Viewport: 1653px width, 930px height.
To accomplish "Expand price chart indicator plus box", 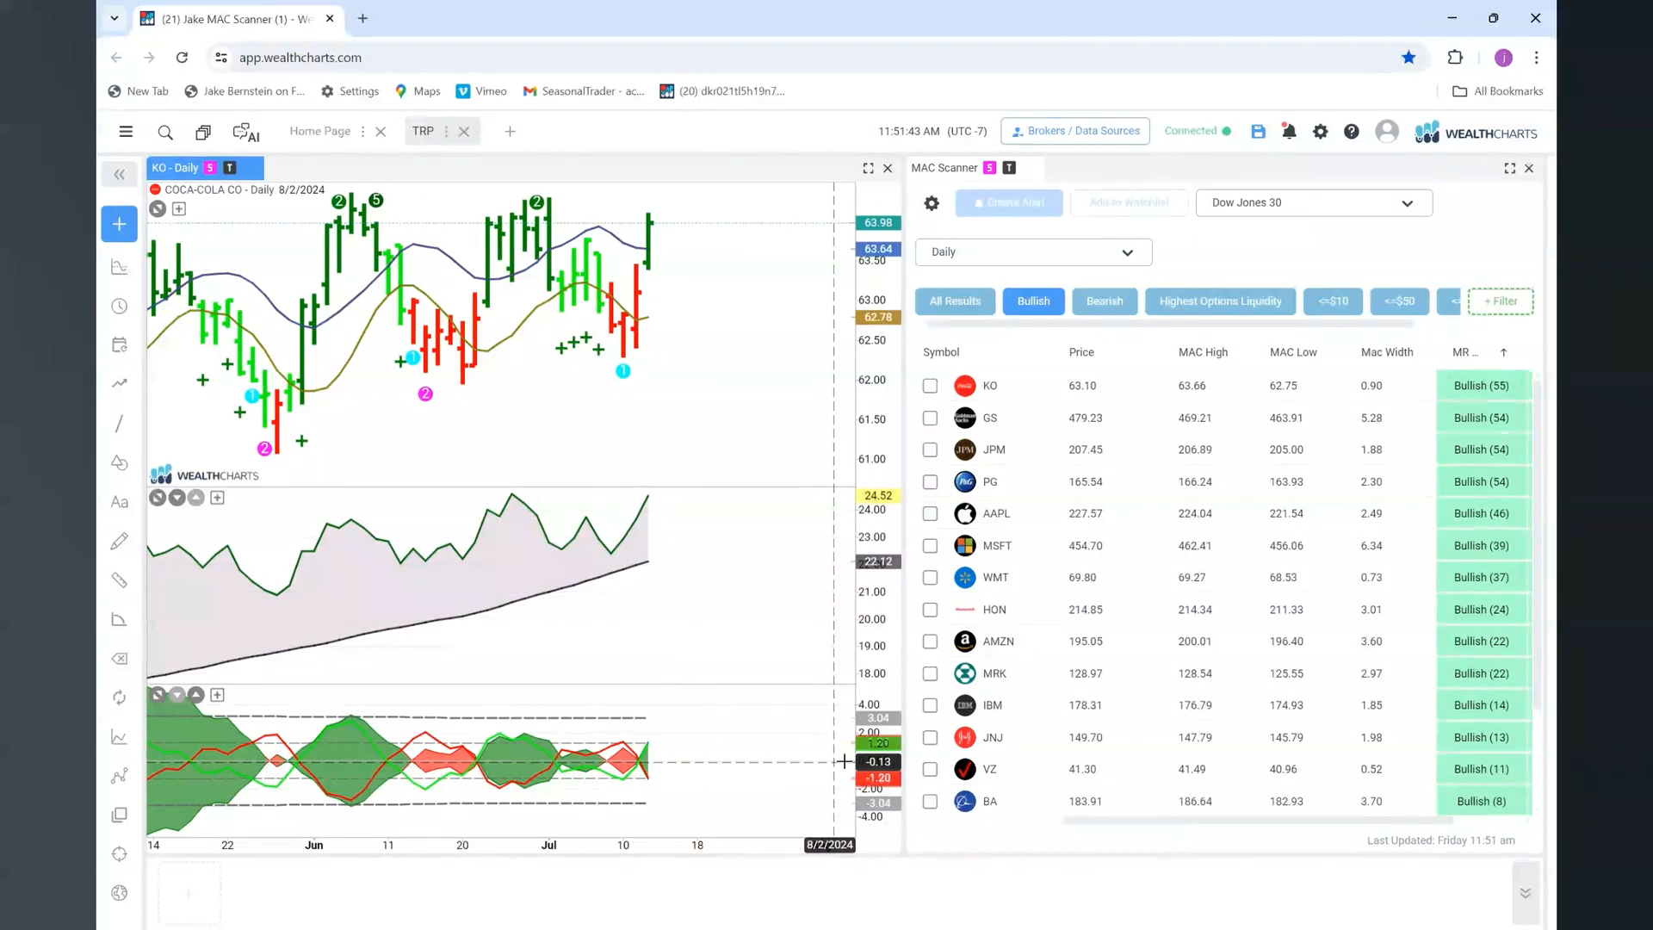I will coord(179,209).
